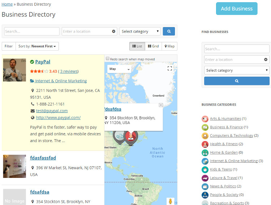Switch to Map view

pyautogui.click(x=169, y=46)
